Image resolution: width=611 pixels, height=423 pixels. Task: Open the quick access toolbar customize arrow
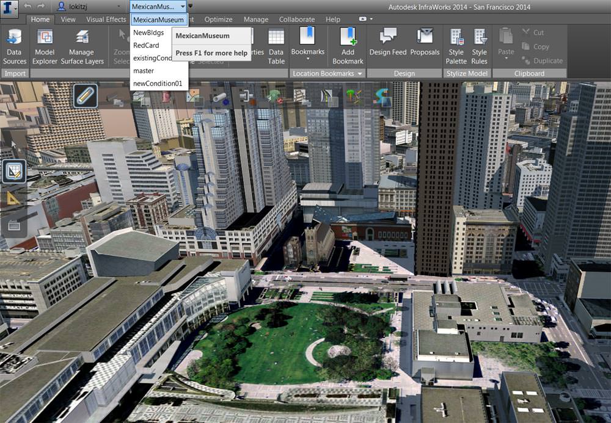pyautogui.click(x=191, y=7)
